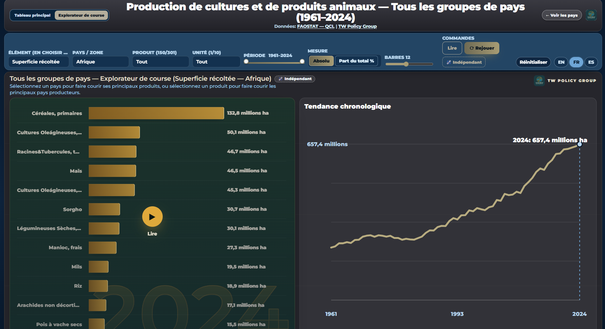Viewport: 605px width, 329px height.
Task: Click the TW Policy Group logo above the trend chart
Action: pos(539,80)
